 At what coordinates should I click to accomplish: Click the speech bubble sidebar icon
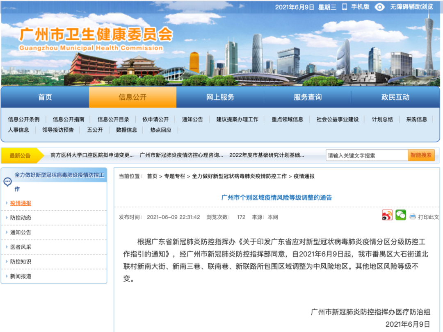pyautogui.click(x=7, y=182)
